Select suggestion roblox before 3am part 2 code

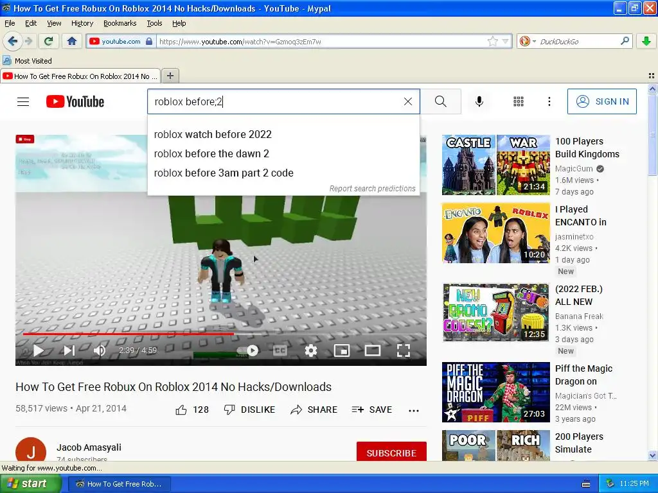point(283,173)
